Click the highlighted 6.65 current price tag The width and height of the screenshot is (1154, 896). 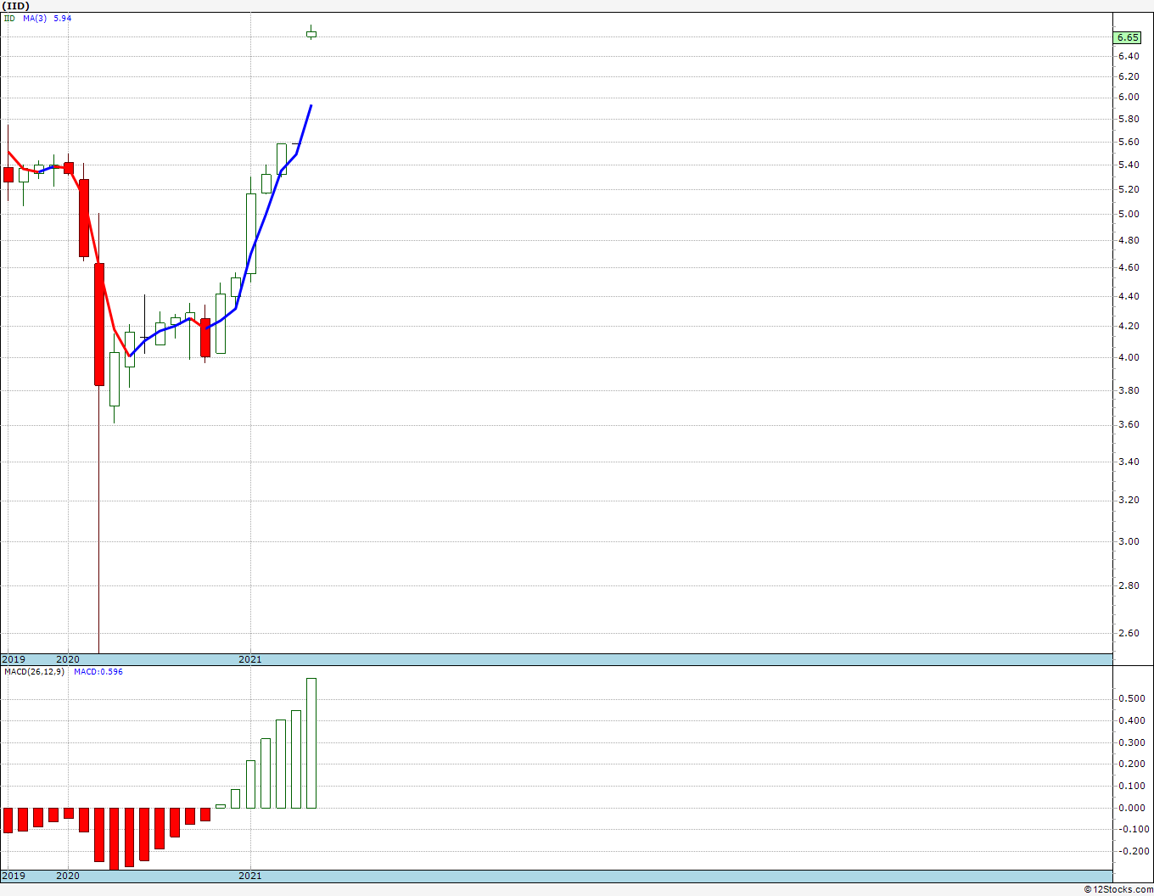[1128, 37]
